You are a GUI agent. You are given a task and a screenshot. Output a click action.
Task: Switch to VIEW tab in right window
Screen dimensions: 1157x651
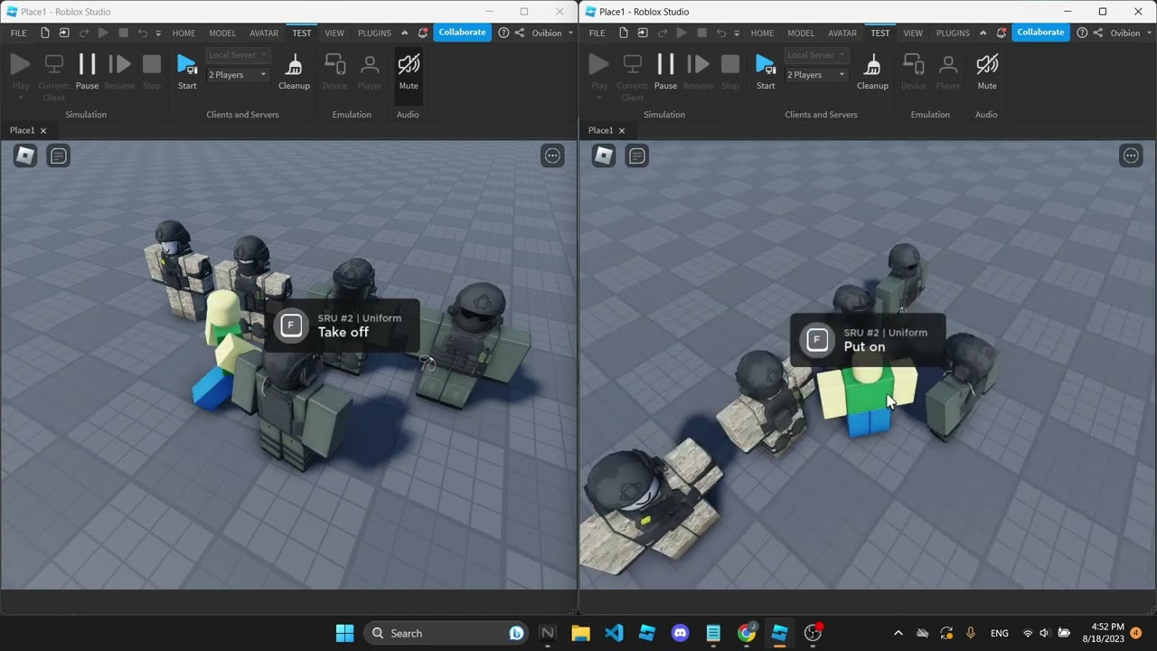[913, 33]
